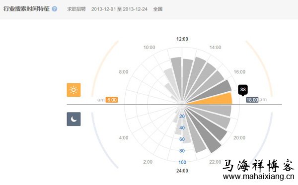
Task: Click the 8:00 hour label
Action: pos(124,72)
